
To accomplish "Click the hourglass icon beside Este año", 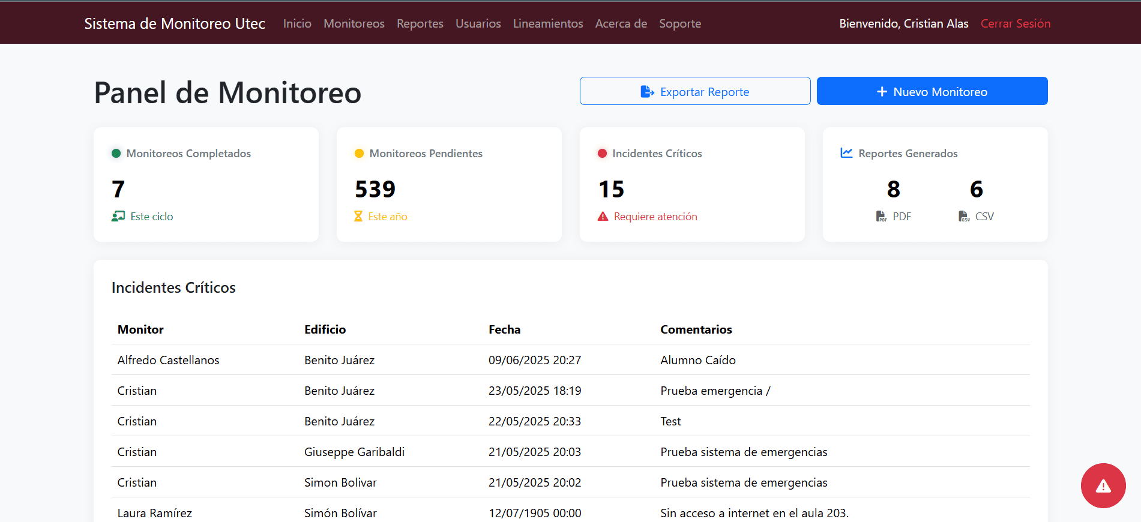I will pyautogui.click(x=358, y=217).
